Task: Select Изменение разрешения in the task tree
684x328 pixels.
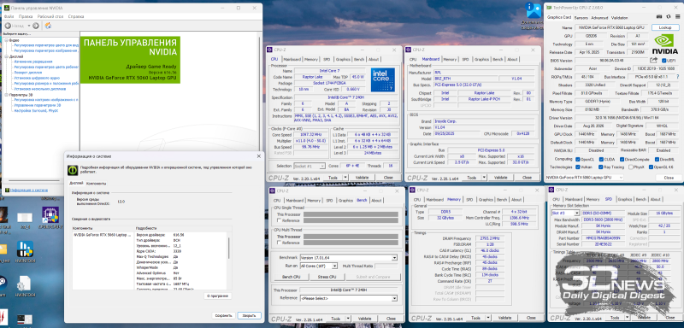Action: [33, 61]
